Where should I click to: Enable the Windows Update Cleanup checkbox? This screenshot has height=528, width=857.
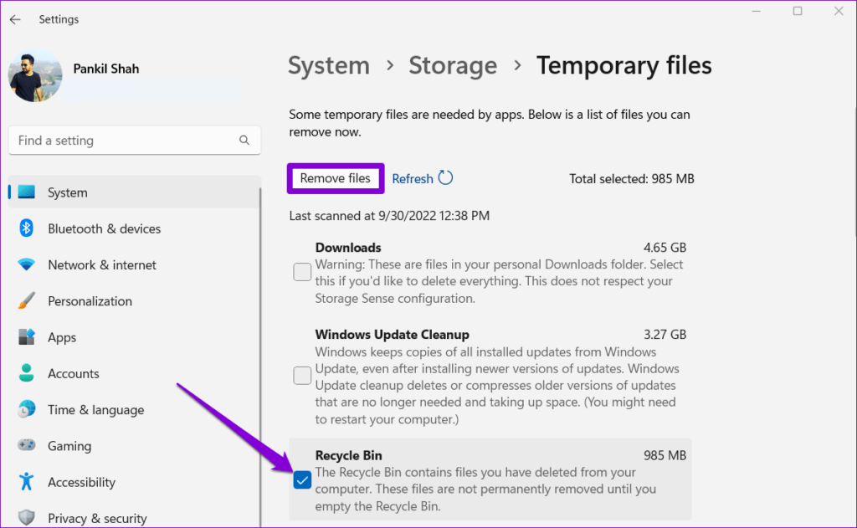click(x=302, y=376)
